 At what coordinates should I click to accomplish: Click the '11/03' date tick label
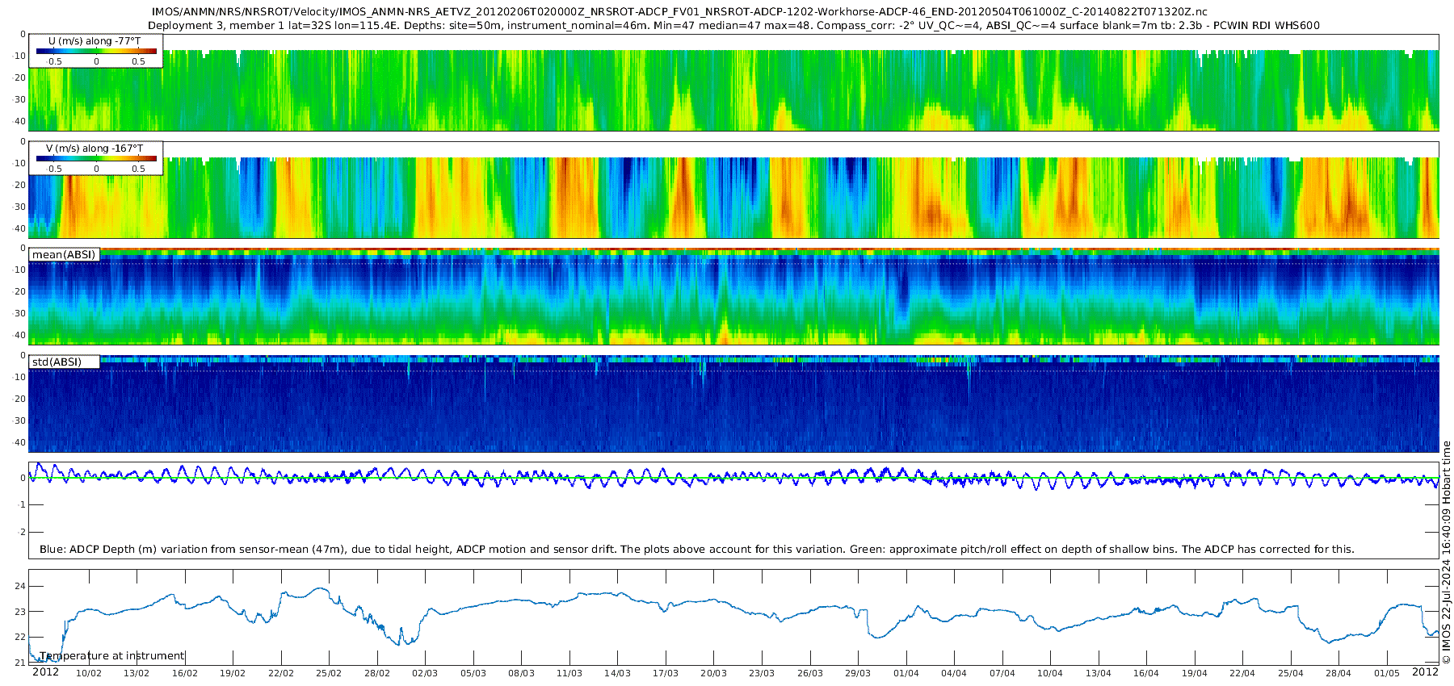click(x=569, y=673)
